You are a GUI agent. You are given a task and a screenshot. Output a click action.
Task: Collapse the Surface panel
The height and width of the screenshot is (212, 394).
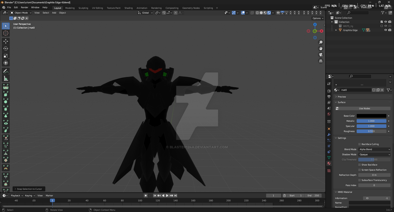(x=341, y=102)
